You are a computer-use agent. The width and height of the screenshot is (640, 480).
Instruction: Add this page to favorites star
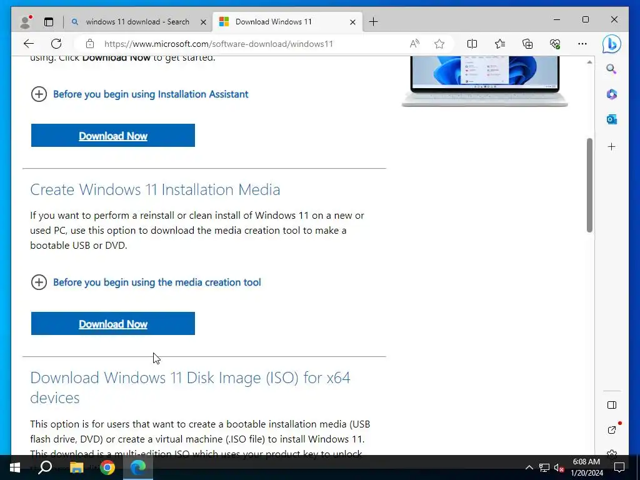pyautogui.click(x=439, y=44)
